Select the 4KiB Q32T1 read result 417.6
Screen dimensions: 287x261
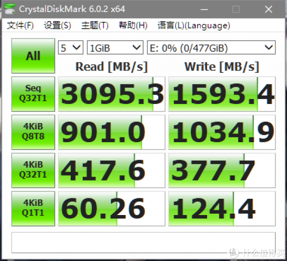pyautogui.click(x=111, y=170)
